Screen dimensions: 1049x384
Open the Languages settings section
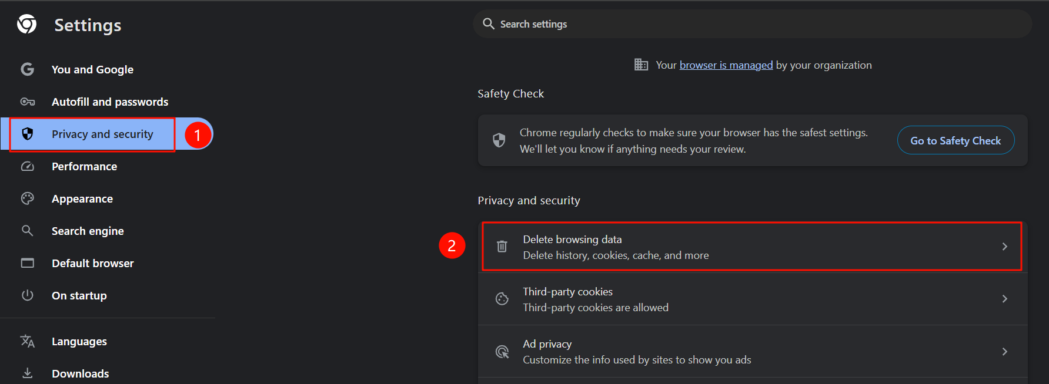coord(79,341)
